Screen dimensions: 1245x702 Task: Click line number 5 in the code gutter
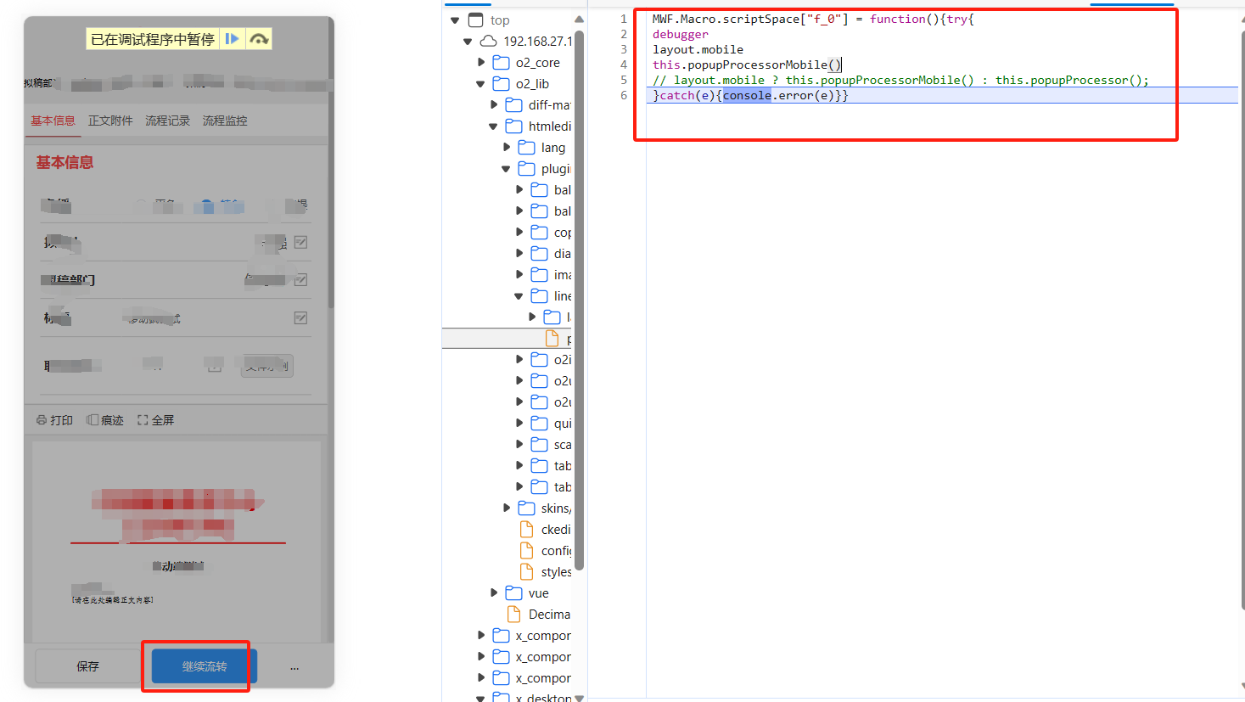click(x=624, y=80)
